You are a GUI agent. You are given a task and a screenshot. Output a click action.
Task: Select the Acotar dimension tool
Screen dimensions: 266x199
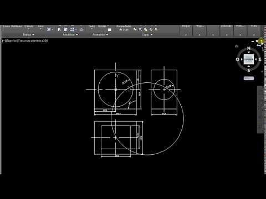pos(102,27)
